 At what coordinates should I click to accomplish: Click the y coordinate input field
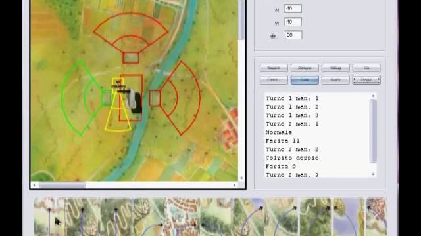point(293,22)
